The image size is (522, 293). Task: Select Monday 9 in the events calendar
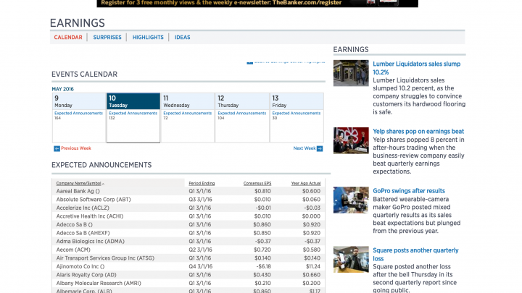coord(79,101)
